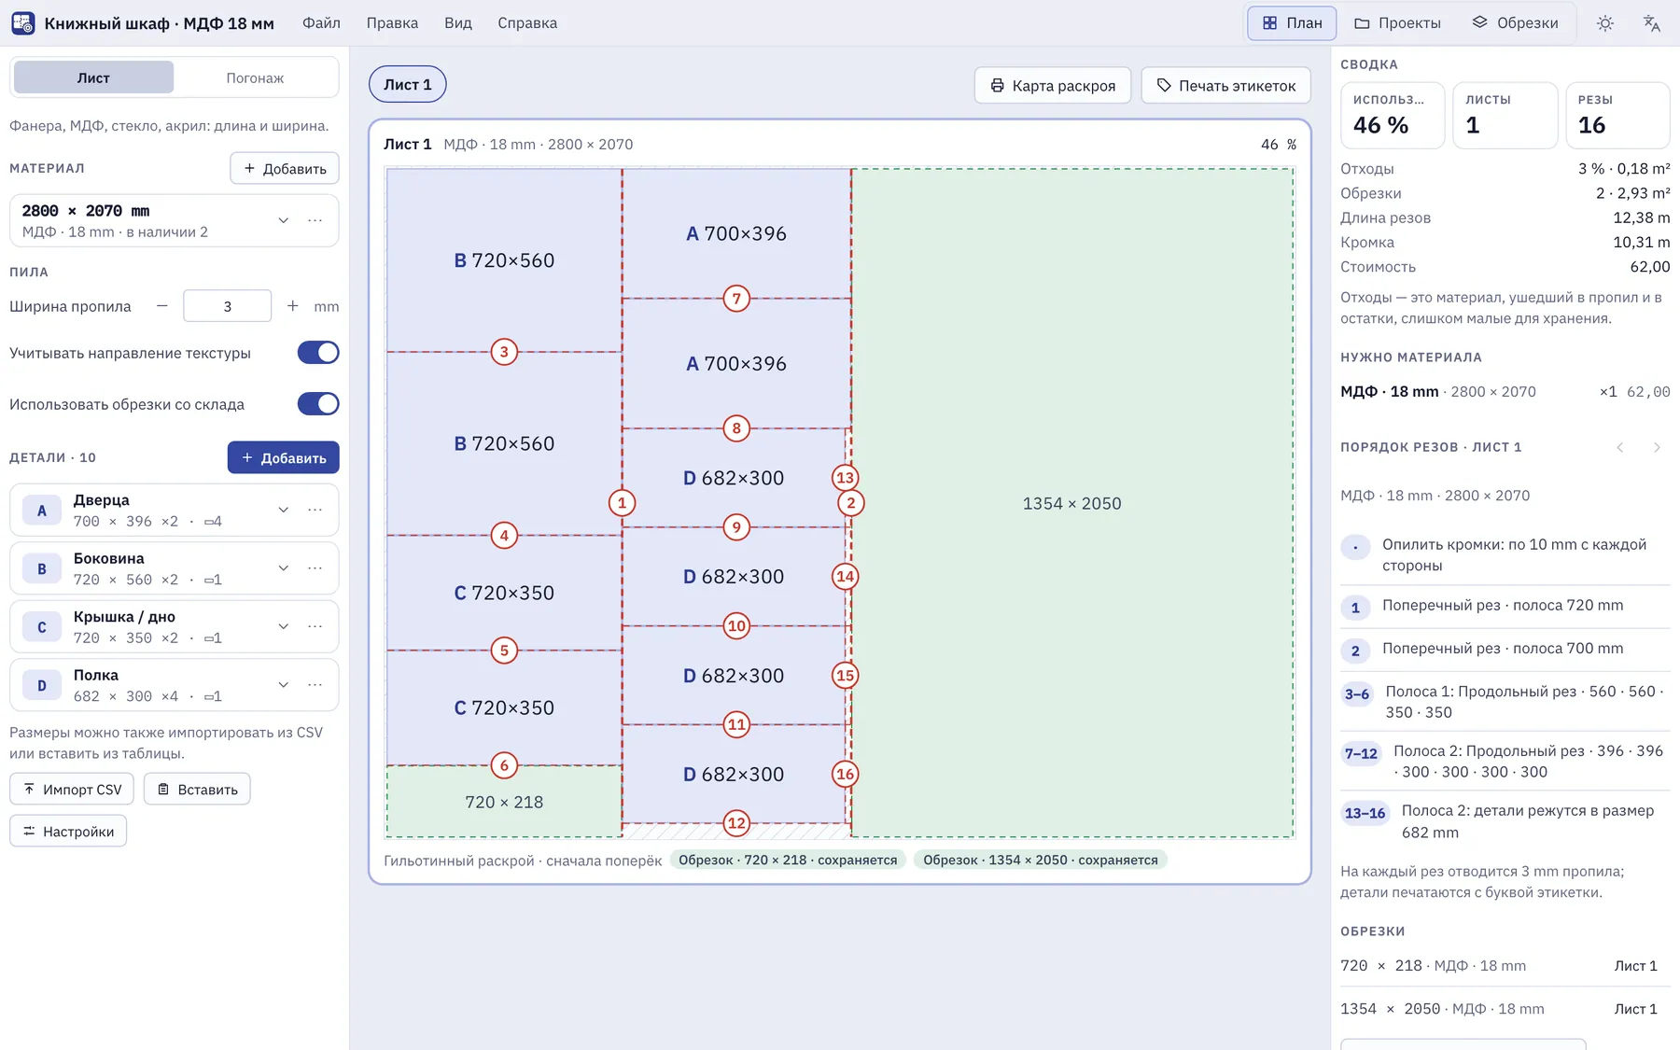Click Печать этикеток button

(1226, 85)
